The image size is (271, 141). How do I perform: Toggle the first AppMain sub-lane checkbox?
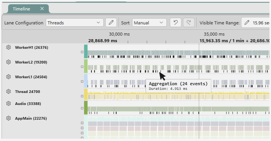point(82,123)
